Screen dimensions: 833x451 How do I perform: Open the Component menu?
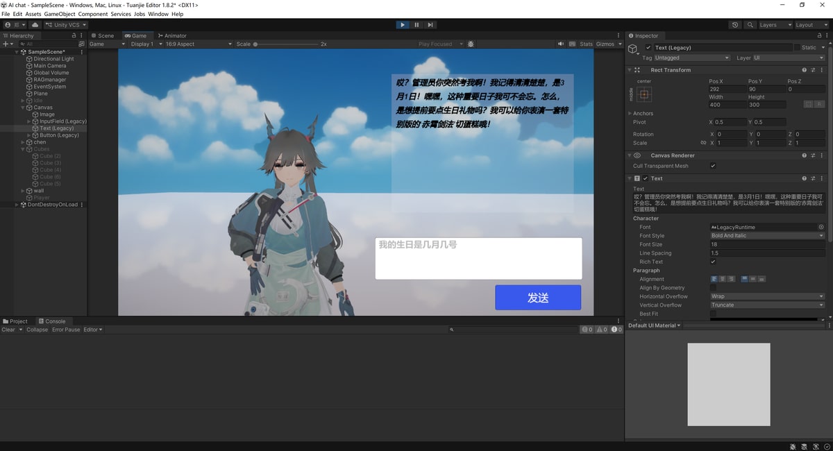[93, 14]
